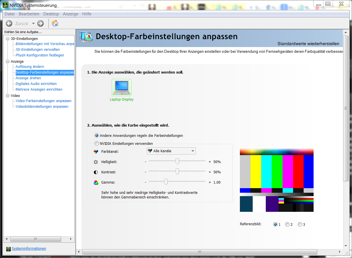
Task: Open Video-Farbeinstellungen anpassen
Action: (44, 101)
